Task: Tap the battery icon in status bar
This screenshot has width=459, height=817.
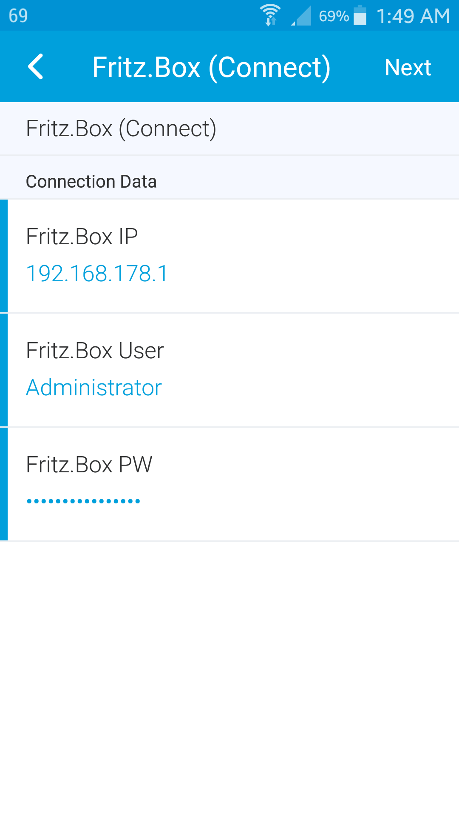Action: point(360,15)
